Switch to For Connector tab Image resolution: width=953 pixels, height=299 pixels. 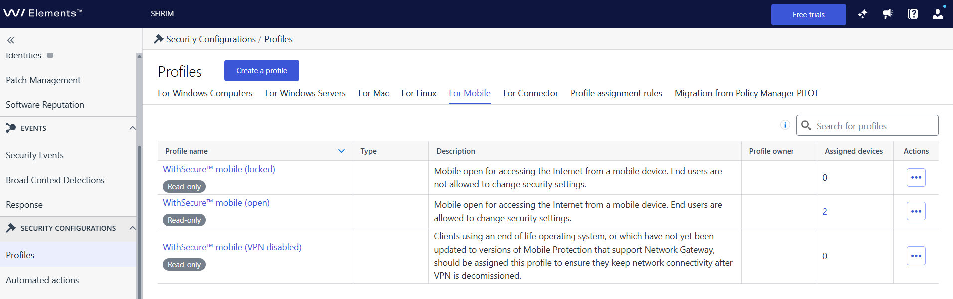[x=531, y=93]
